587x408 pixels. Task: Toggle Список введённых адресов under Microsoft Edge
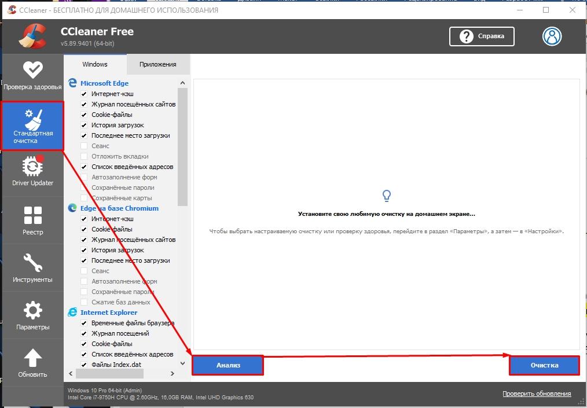84,167
